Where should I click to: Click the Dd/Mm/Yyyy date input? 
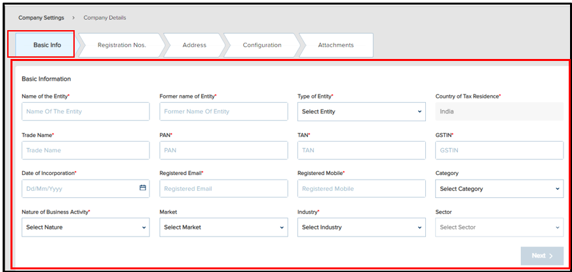click(x=86, y=189)
